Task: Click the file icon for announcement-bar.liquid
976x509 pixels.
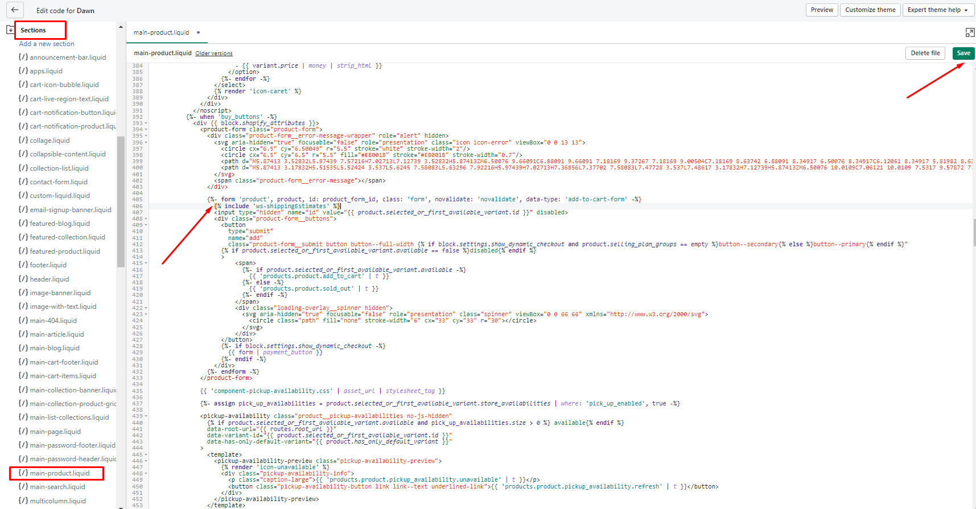Action: point(23,57)
